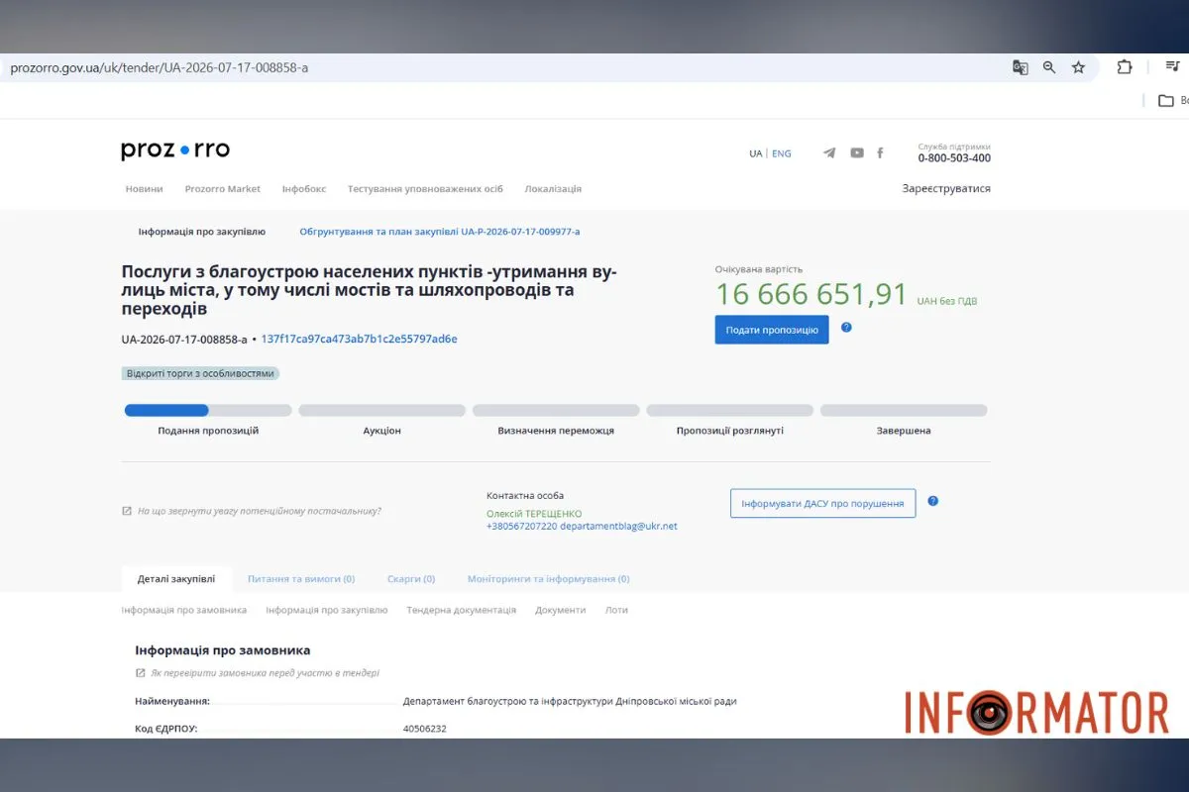Click support phone 0-800-503-400

click(x=954, y=158)
